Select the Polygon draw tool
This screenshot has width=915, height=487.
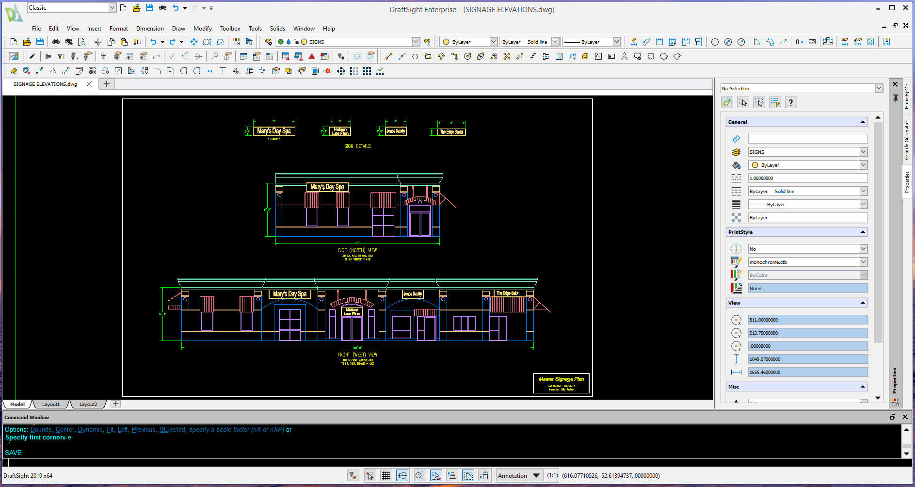pyautogui.click(x=415, y=56)
